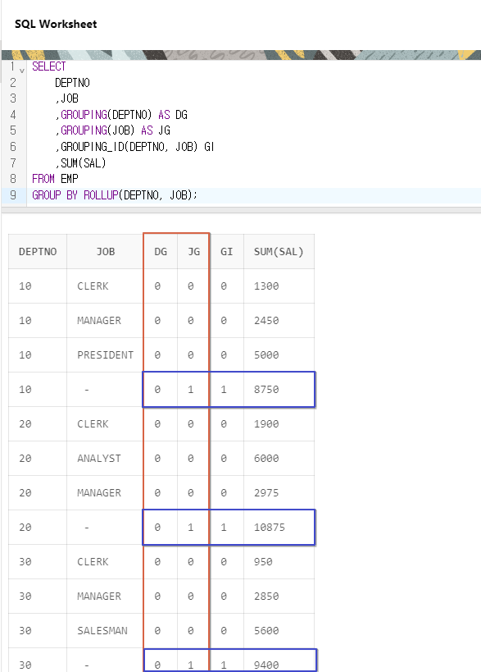Click GROUPING(DEPTNO) AS DG line
This screenshot has height=672, width=481.
[x=121, y=115]
